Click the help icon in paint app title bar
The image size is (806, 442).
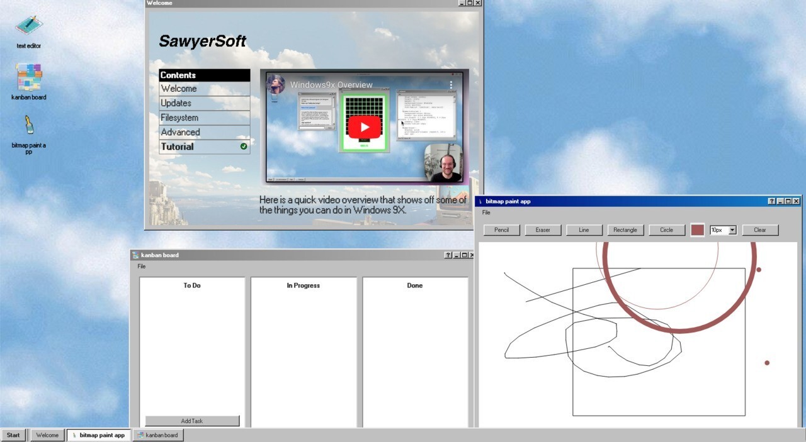772,201
